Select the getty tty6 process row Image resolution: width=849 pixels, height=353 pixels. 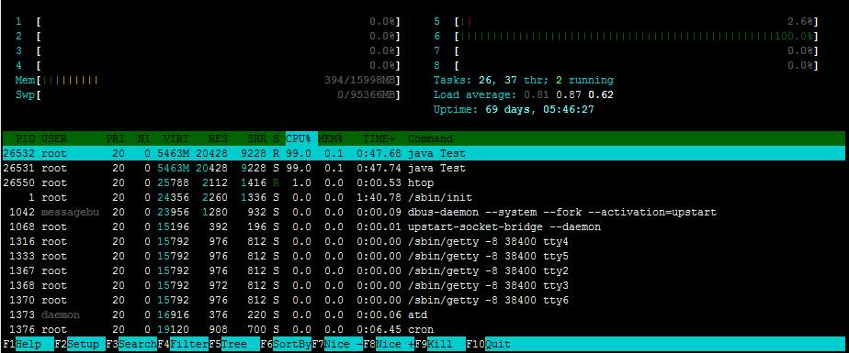(424, 300)
